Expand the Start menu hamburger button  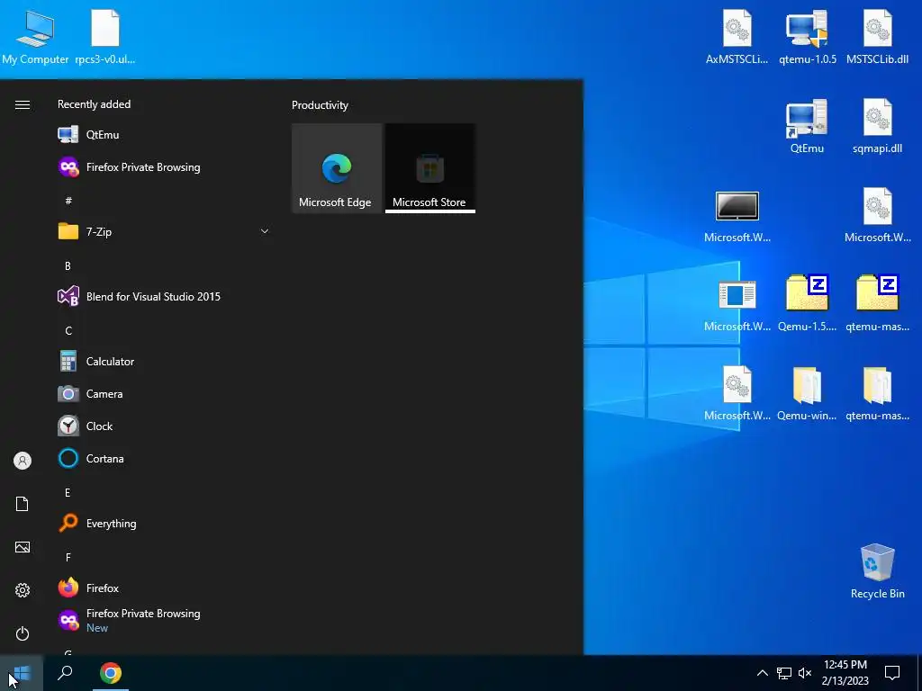[23, 104]
